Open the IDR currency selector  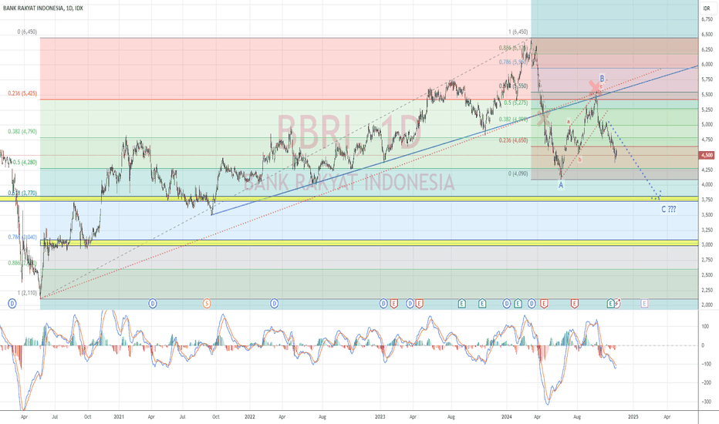point(706,8)
